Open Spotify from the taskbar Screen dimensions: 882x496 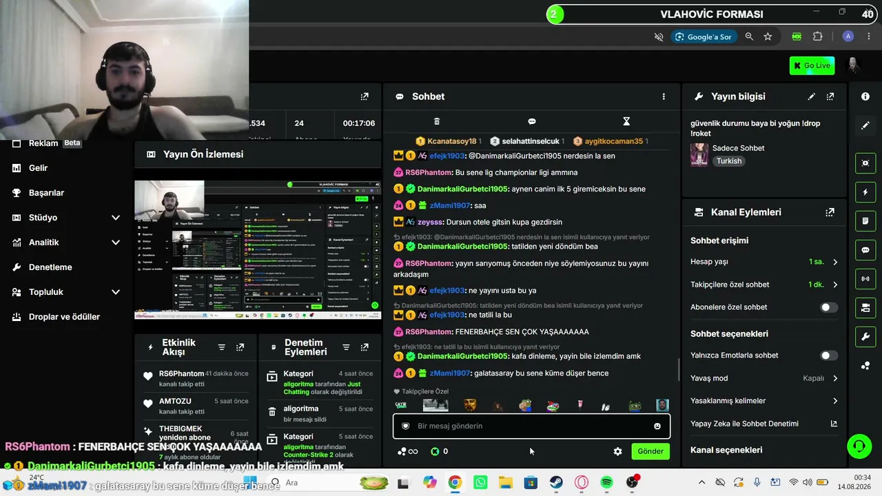tap(606, 483)
